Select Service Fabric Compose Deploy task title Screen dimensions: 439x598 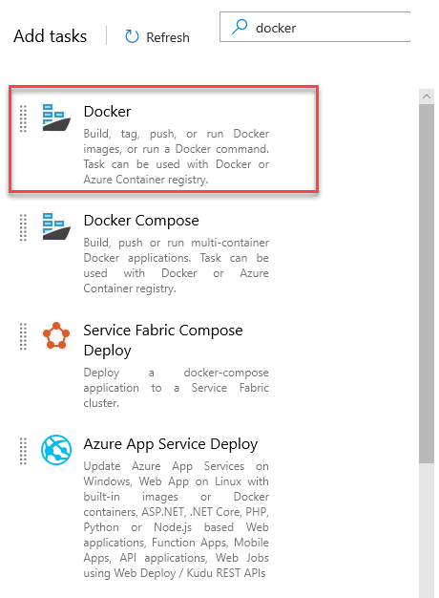pyautogui.click(x=163, y=340)
